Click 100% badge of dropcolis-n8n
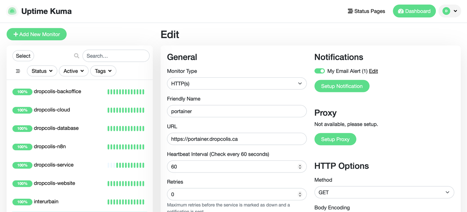 click(x=23, y=147)
